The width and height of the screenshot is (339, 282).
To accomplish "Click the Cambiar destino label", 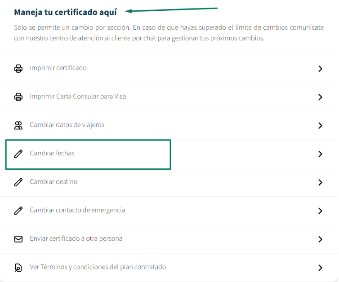I will [54, 182].
